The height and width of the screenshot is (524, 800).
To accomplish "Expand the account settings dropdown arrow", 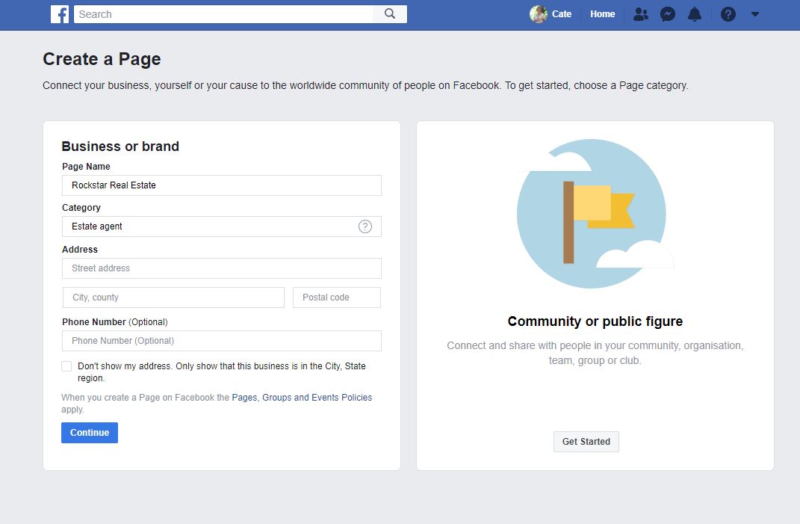I will coord(755,14).
